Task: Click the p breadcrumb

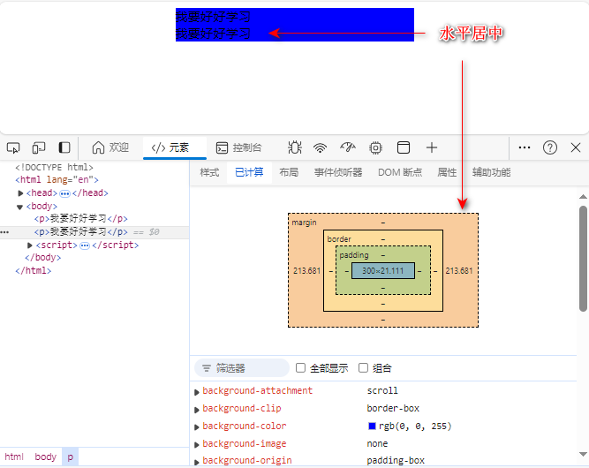Action: 71,457
